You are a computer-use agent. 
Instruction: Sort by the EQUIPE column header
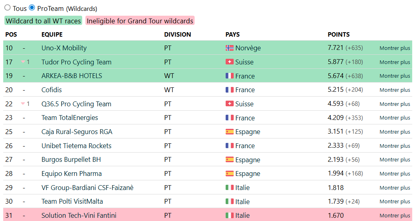pos(52,35)
